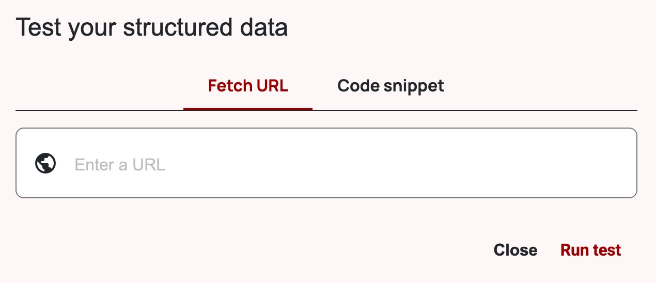Start the structured data test

(590, 250)
